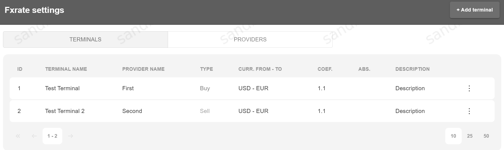The width and height of the screenshot is (504, 150).
Task: Switch to the Providers tab
Action: [x=250, y=39]
